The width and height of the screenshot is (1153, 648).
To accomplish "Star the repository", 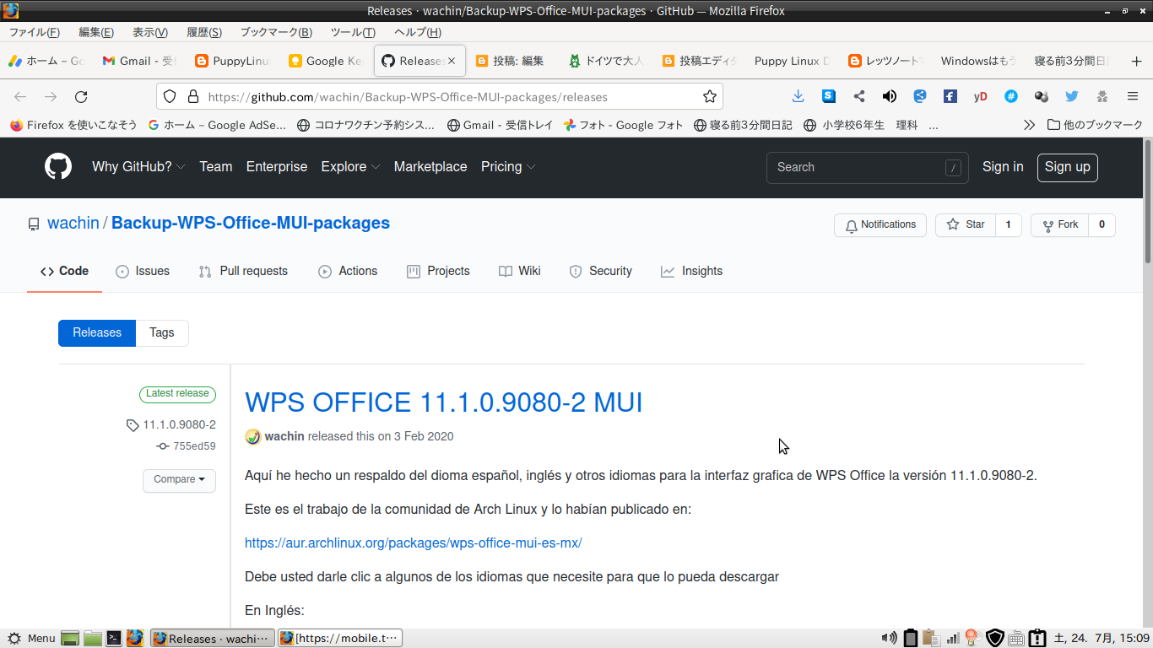I will tap(966, 224).
